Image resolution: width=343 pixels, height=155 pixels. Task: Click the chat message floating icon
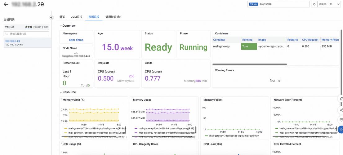tap(341, 120)
